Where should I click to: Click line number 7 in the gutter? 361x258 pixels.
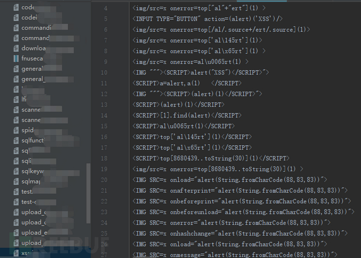click(x=106, y=40)
